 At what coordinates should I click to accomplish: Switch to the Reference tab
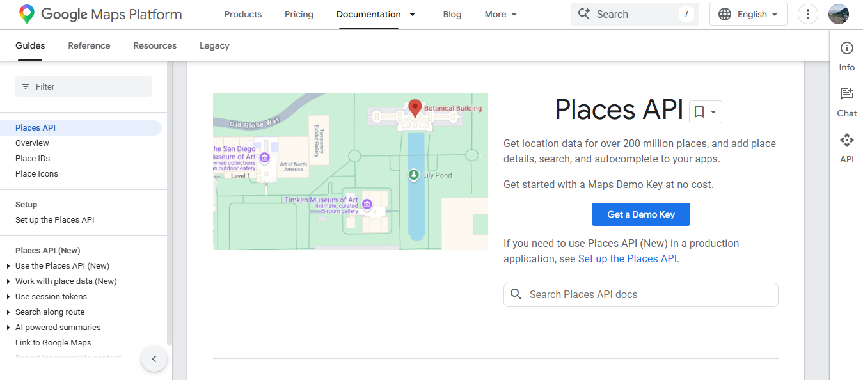tap(89, 45)
